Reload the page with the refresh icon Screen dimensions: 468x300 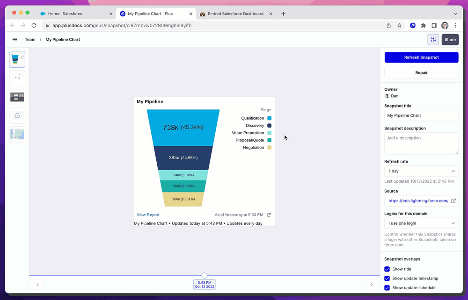34,26
